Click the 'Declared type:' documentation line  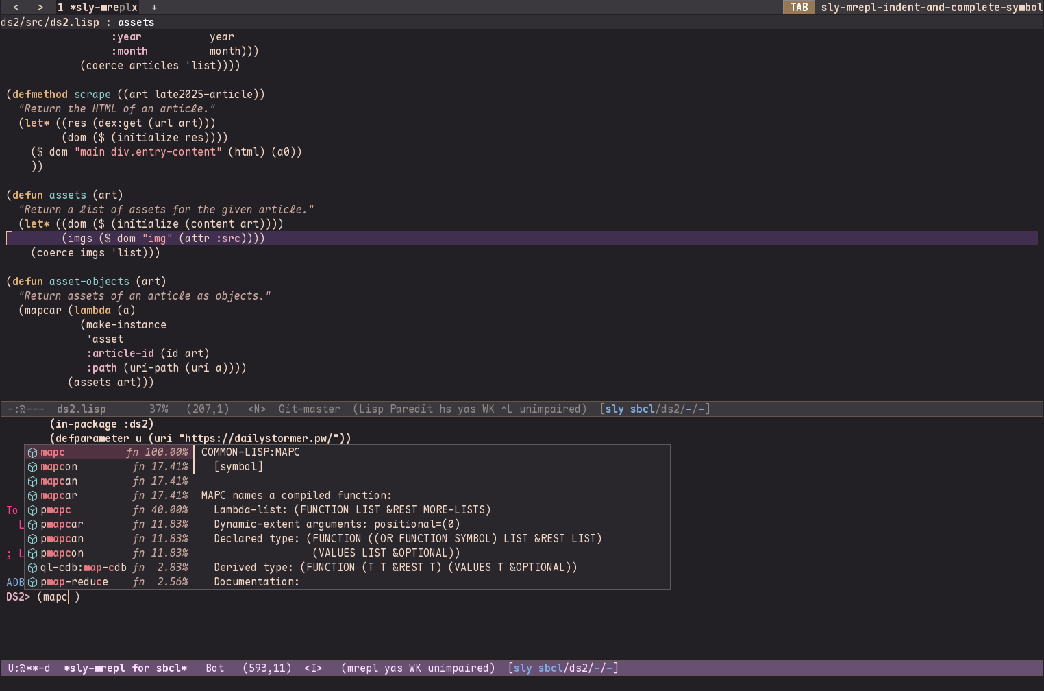tap(408, 539)
